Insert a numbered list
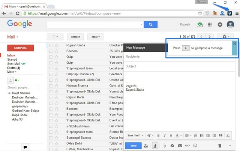 click(195, 136)
